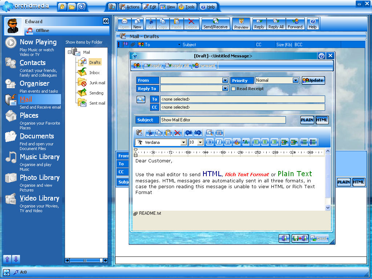The image size is (372, 279).
Task: Click the background HTML button at right edge
Action: tap(359, 182)
